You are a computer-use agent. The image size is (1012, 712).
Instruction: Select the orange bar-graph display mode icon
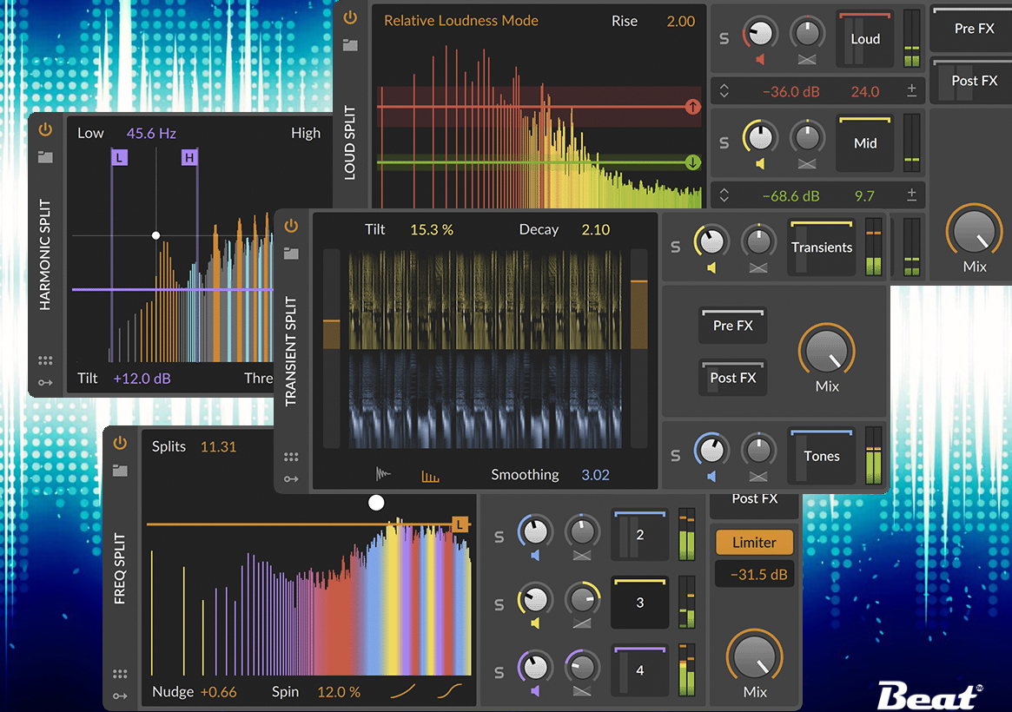430,475
